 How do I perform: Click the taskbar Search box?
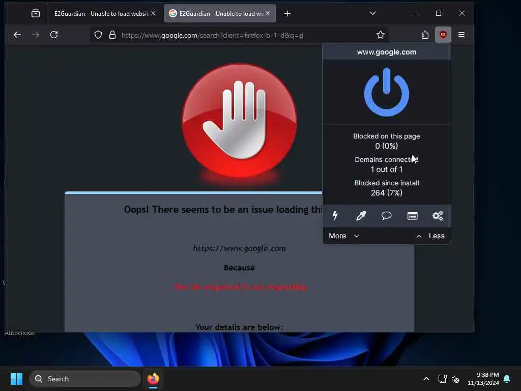click(x=85, y=379)
